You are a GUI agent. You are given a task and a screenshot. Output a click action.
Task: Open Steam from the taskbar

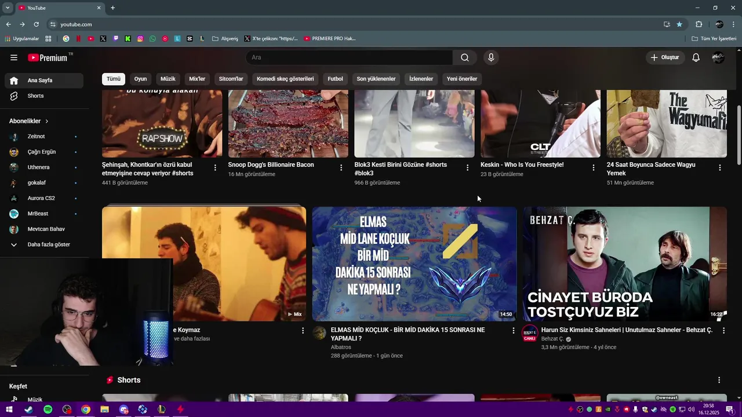(x=28, y=409)
